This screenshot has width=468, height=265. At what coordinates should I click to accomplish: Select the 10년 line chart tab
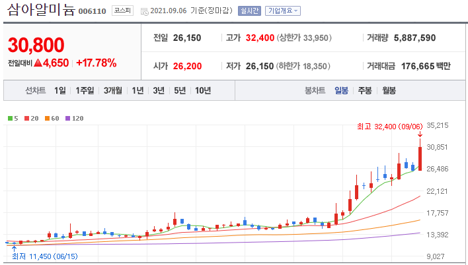[203, 90]
